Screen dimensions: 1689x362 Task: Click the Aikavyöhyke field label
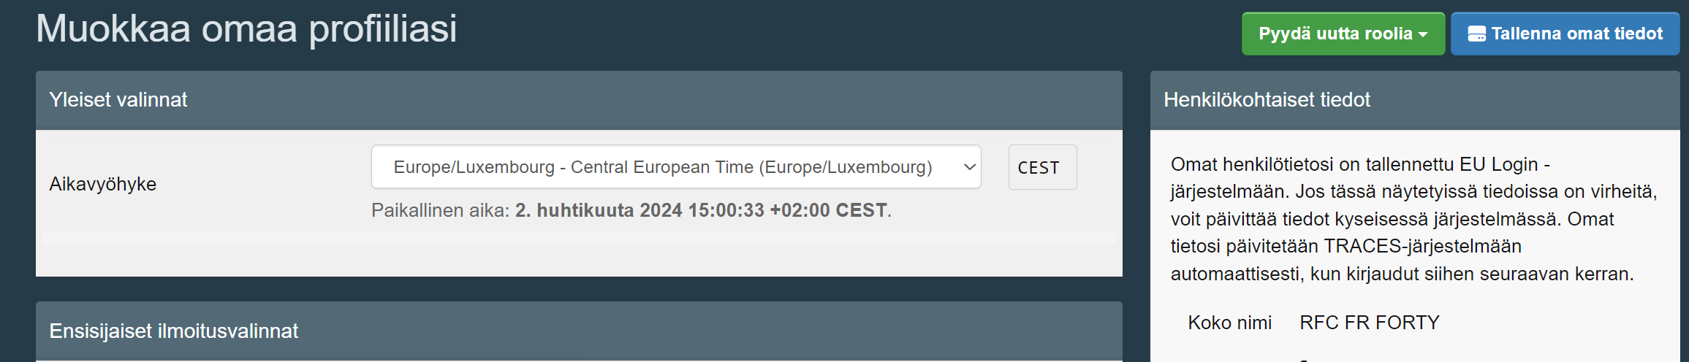pyautogui.click(x=103, y=184)
